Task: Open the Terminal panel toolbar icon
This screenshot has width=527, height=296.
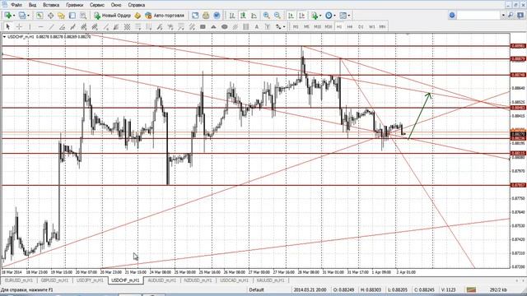Action: click(72, 16)
